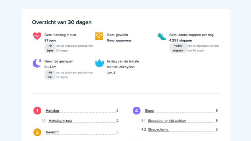Select the 81 bpm resting heart rate value
The width and height of the screenshot is (251, 141).
[x=50, y=41]
